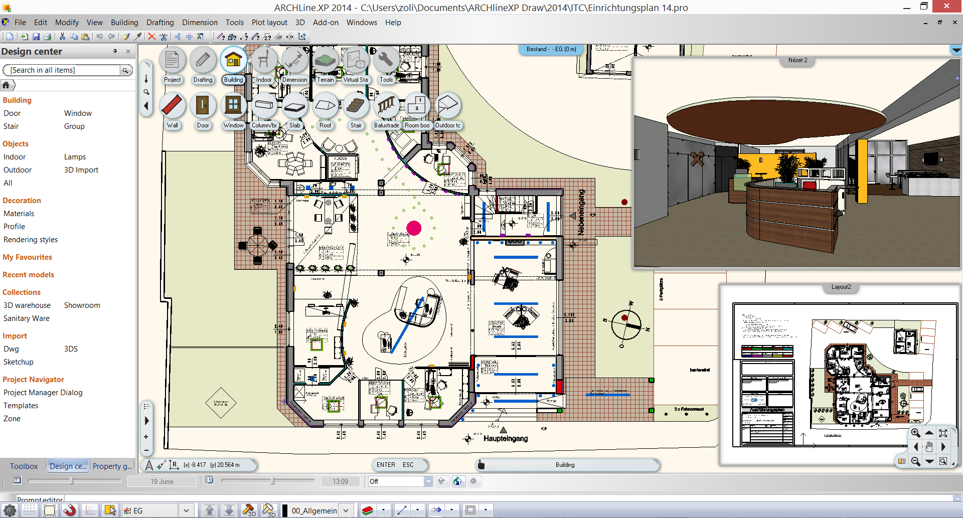Click the Undo arrow toolbar icon
963x518 pixels.
click(100, 37)
